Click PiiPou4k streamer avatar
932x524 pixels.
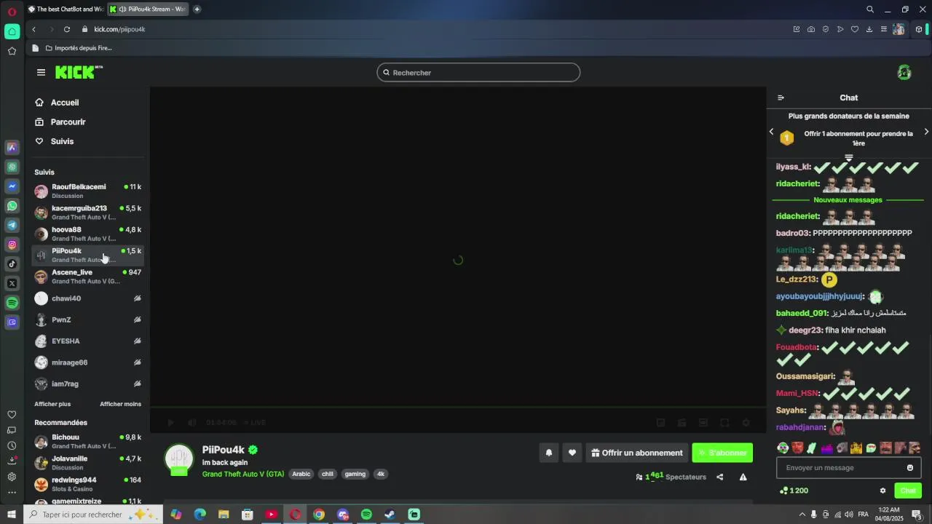click(x=179, y=458)
